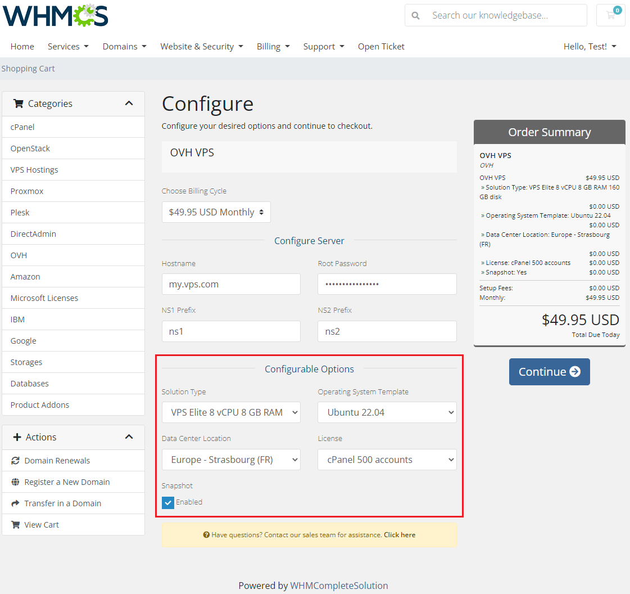Open the Support menu
This screenshot has width=630, height=594.
(x=324, y=47)
